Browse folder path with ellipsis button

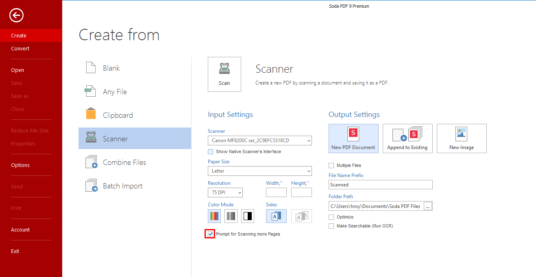[x=427, y=206]
